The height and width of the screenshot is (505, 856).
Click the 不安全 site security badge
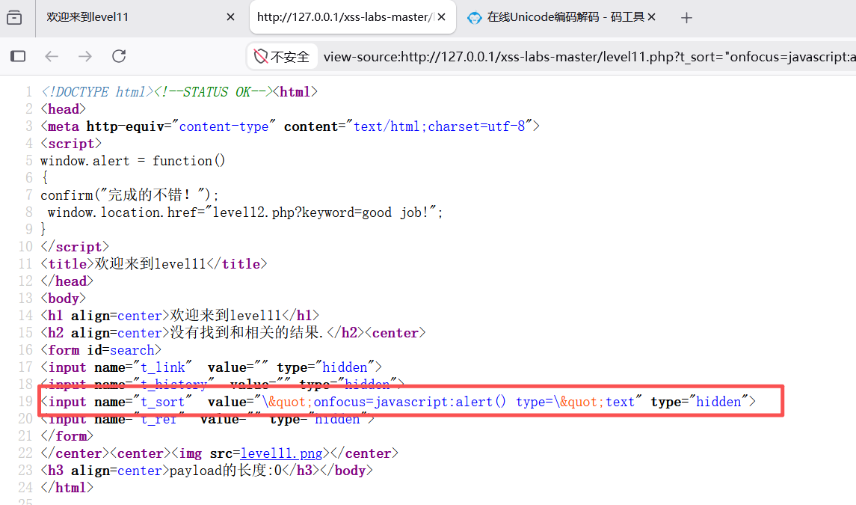tap(283, 57)
